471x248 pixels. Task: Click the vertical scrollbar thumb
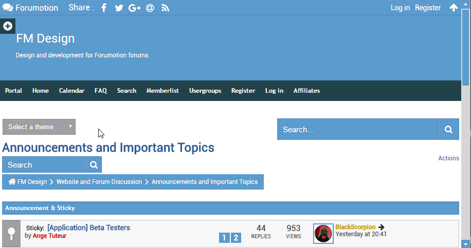[x=466, y=47]
